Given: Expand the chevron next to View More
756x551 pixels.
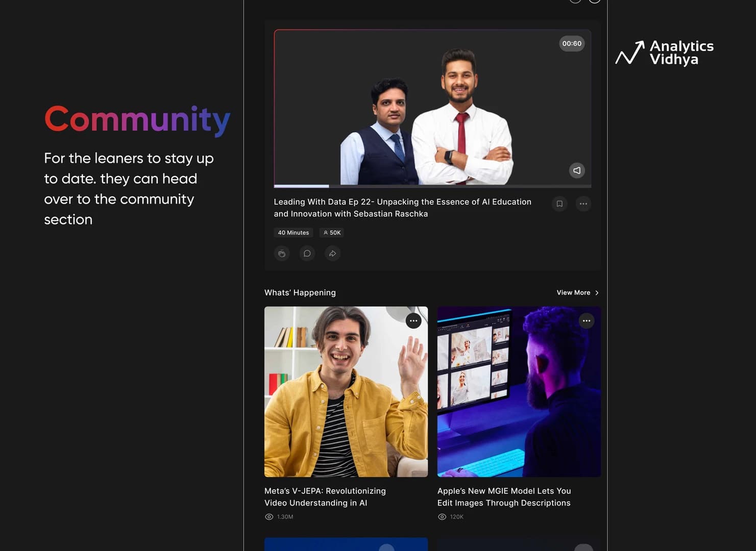Looking at the screenshot, I should [x=597, y=293].
